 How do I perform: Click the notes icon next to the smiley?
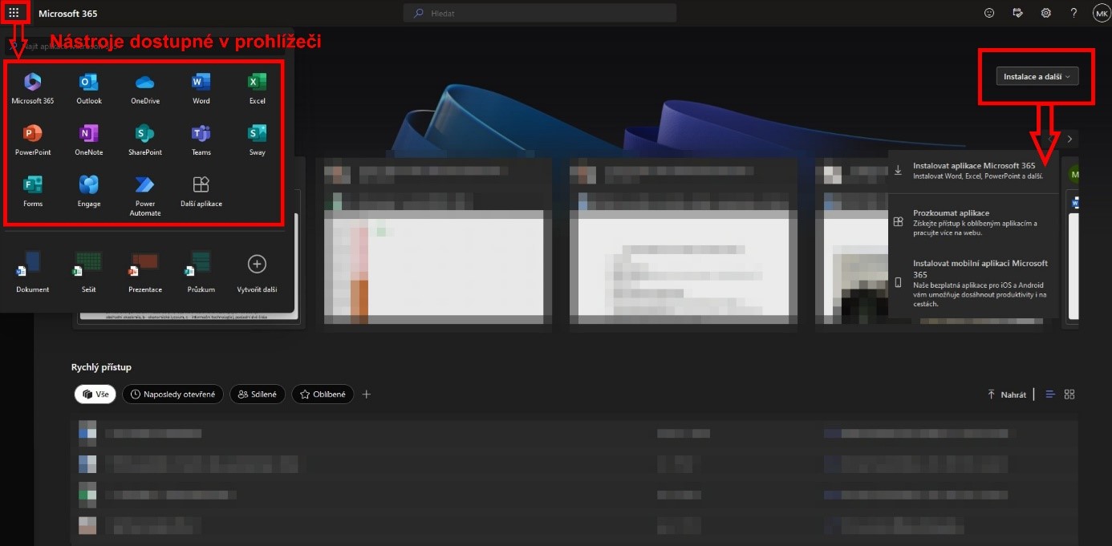[x=1018, y=13]
